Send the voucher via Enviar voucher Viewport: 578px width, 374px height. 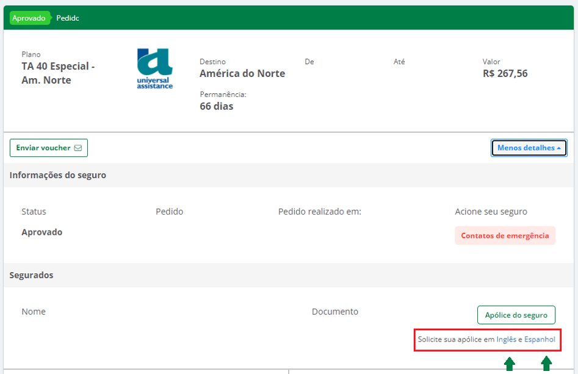48,148
